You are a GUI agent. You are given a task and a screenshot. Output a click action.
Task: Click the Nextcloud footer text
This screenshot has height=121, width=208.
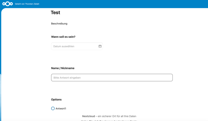109,116
